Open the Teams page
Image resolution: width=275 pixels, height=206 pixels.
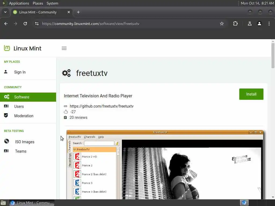pos(21,151)
